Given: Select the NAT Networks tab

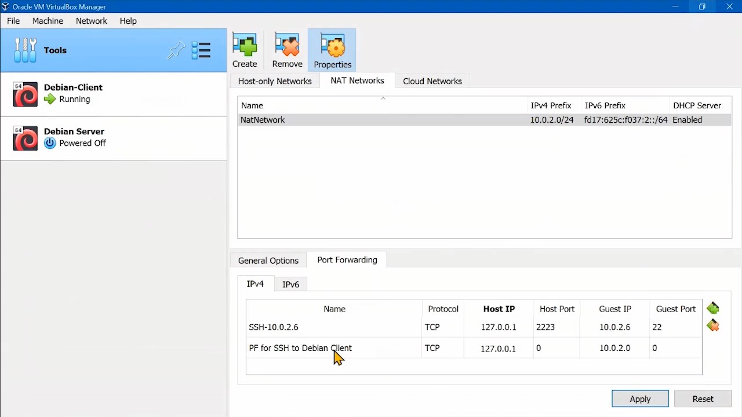Looking at the screenshot, I should tap(357, 81).
